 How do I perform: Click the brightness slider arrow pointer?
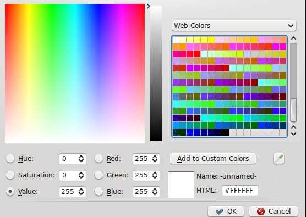(149, 6)
